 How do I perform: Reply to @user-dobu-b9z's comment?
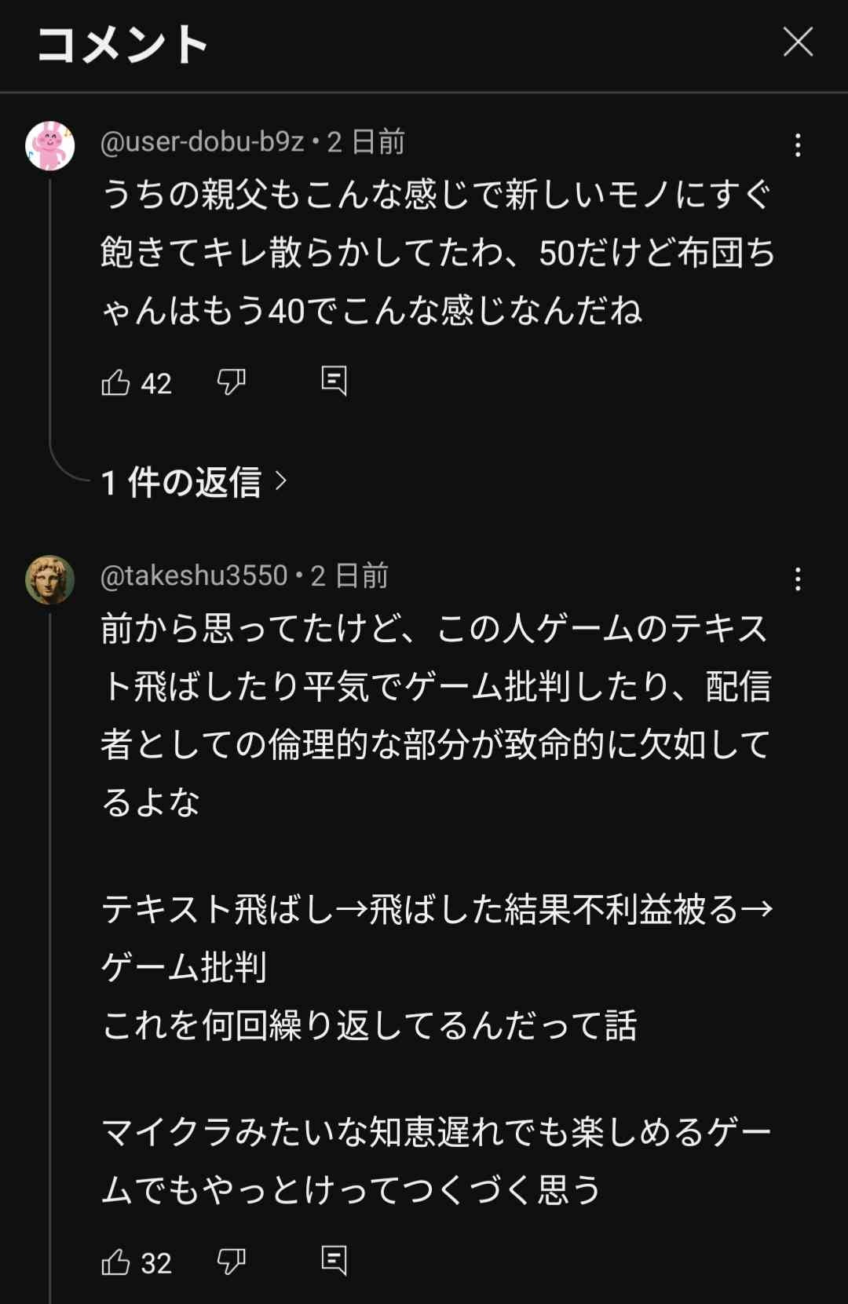(x=334, y=381)
